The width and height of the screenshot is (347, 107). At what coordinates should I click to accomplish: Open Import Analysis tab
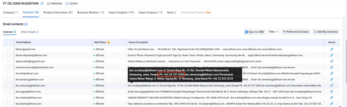121,12
